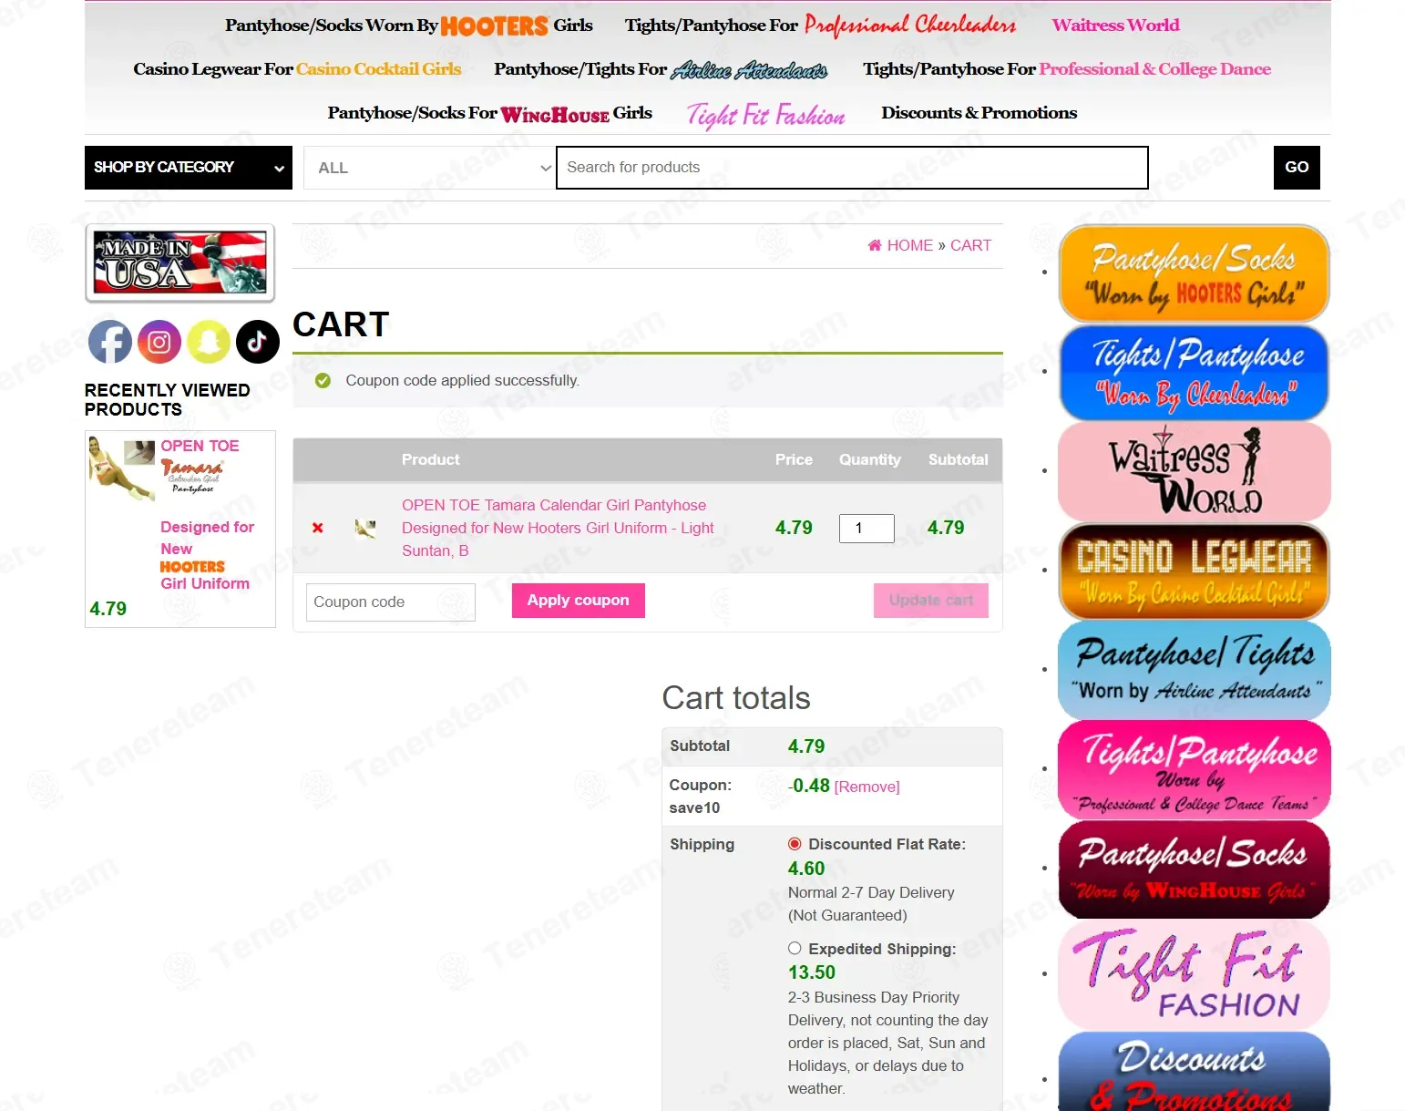
Task: Go to Tights/Pantyhose For Professional Cheerleaders menu
Action: point(820,26)
